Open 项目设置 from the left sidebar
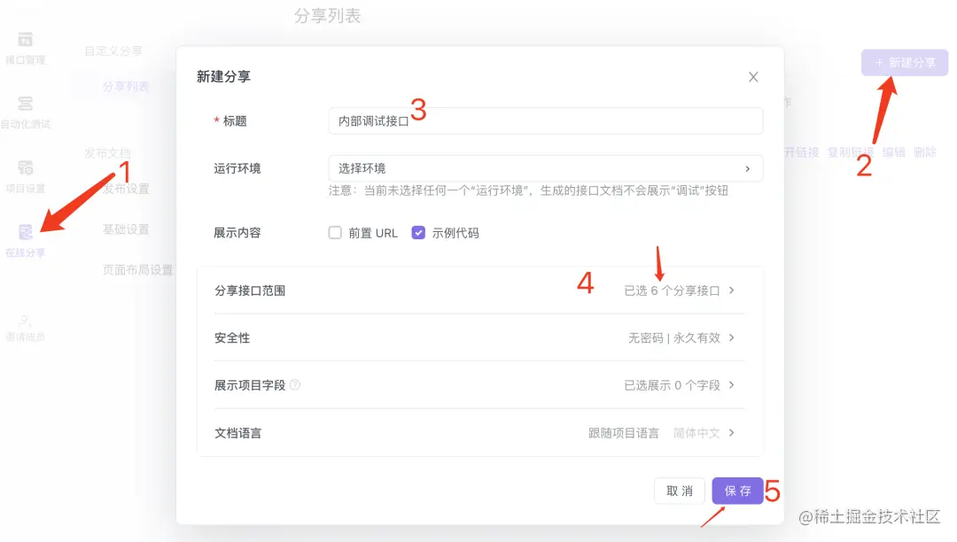This screenshot has width=957, height=542. 26,173
